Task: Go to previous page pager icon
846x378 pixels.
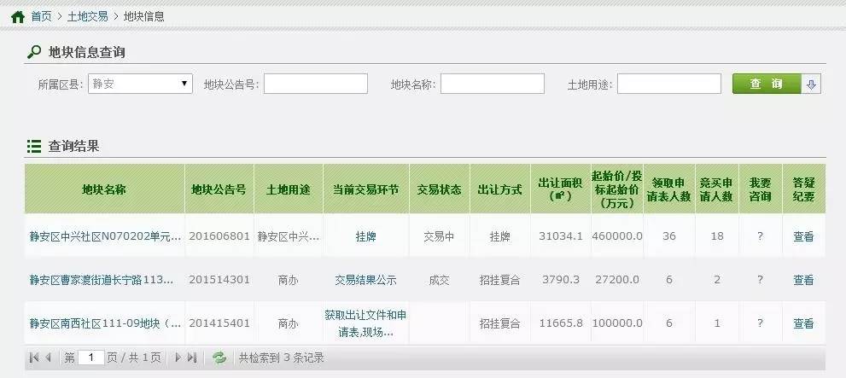Action: [x=48, y=358]
